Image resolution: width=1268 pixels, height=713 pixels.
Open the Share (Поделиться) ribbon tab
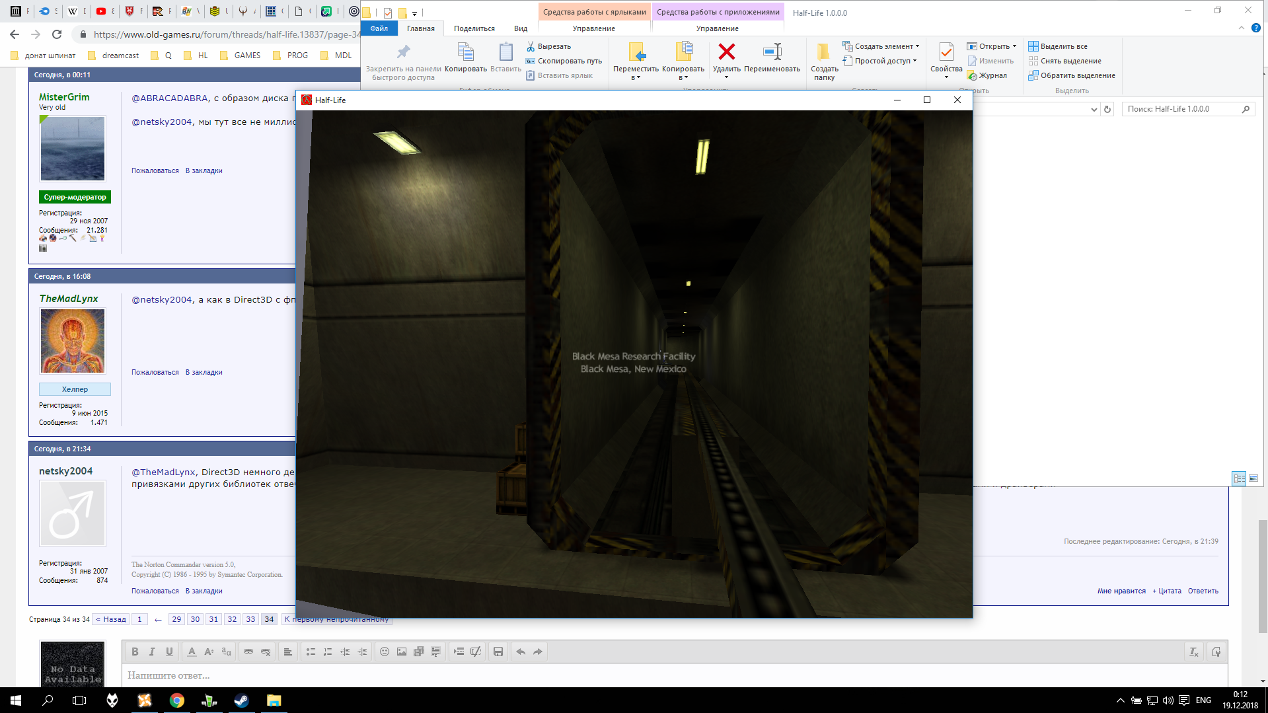pyautogui.click(x=474, y=28)
